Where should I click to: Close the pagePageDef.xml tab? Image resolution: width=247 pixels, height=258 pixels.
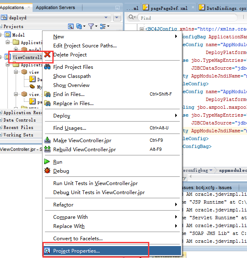193,7
